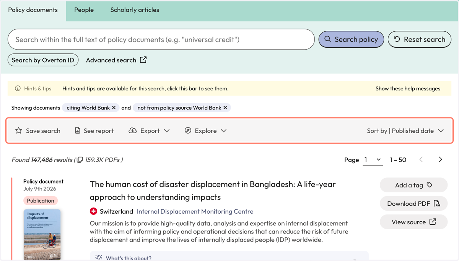Click the previous page arrow
The height and width of the screenshot is (261, 459).
421,159
